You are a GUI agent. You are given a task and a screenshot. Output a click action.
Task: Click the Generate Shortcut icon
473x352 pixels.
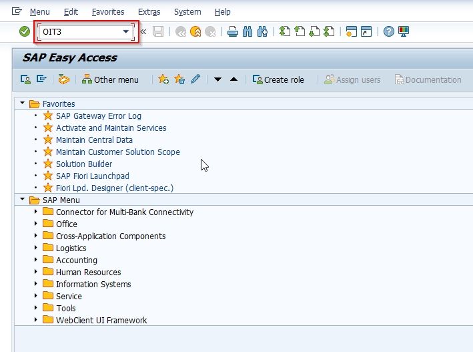coord(366,31)
